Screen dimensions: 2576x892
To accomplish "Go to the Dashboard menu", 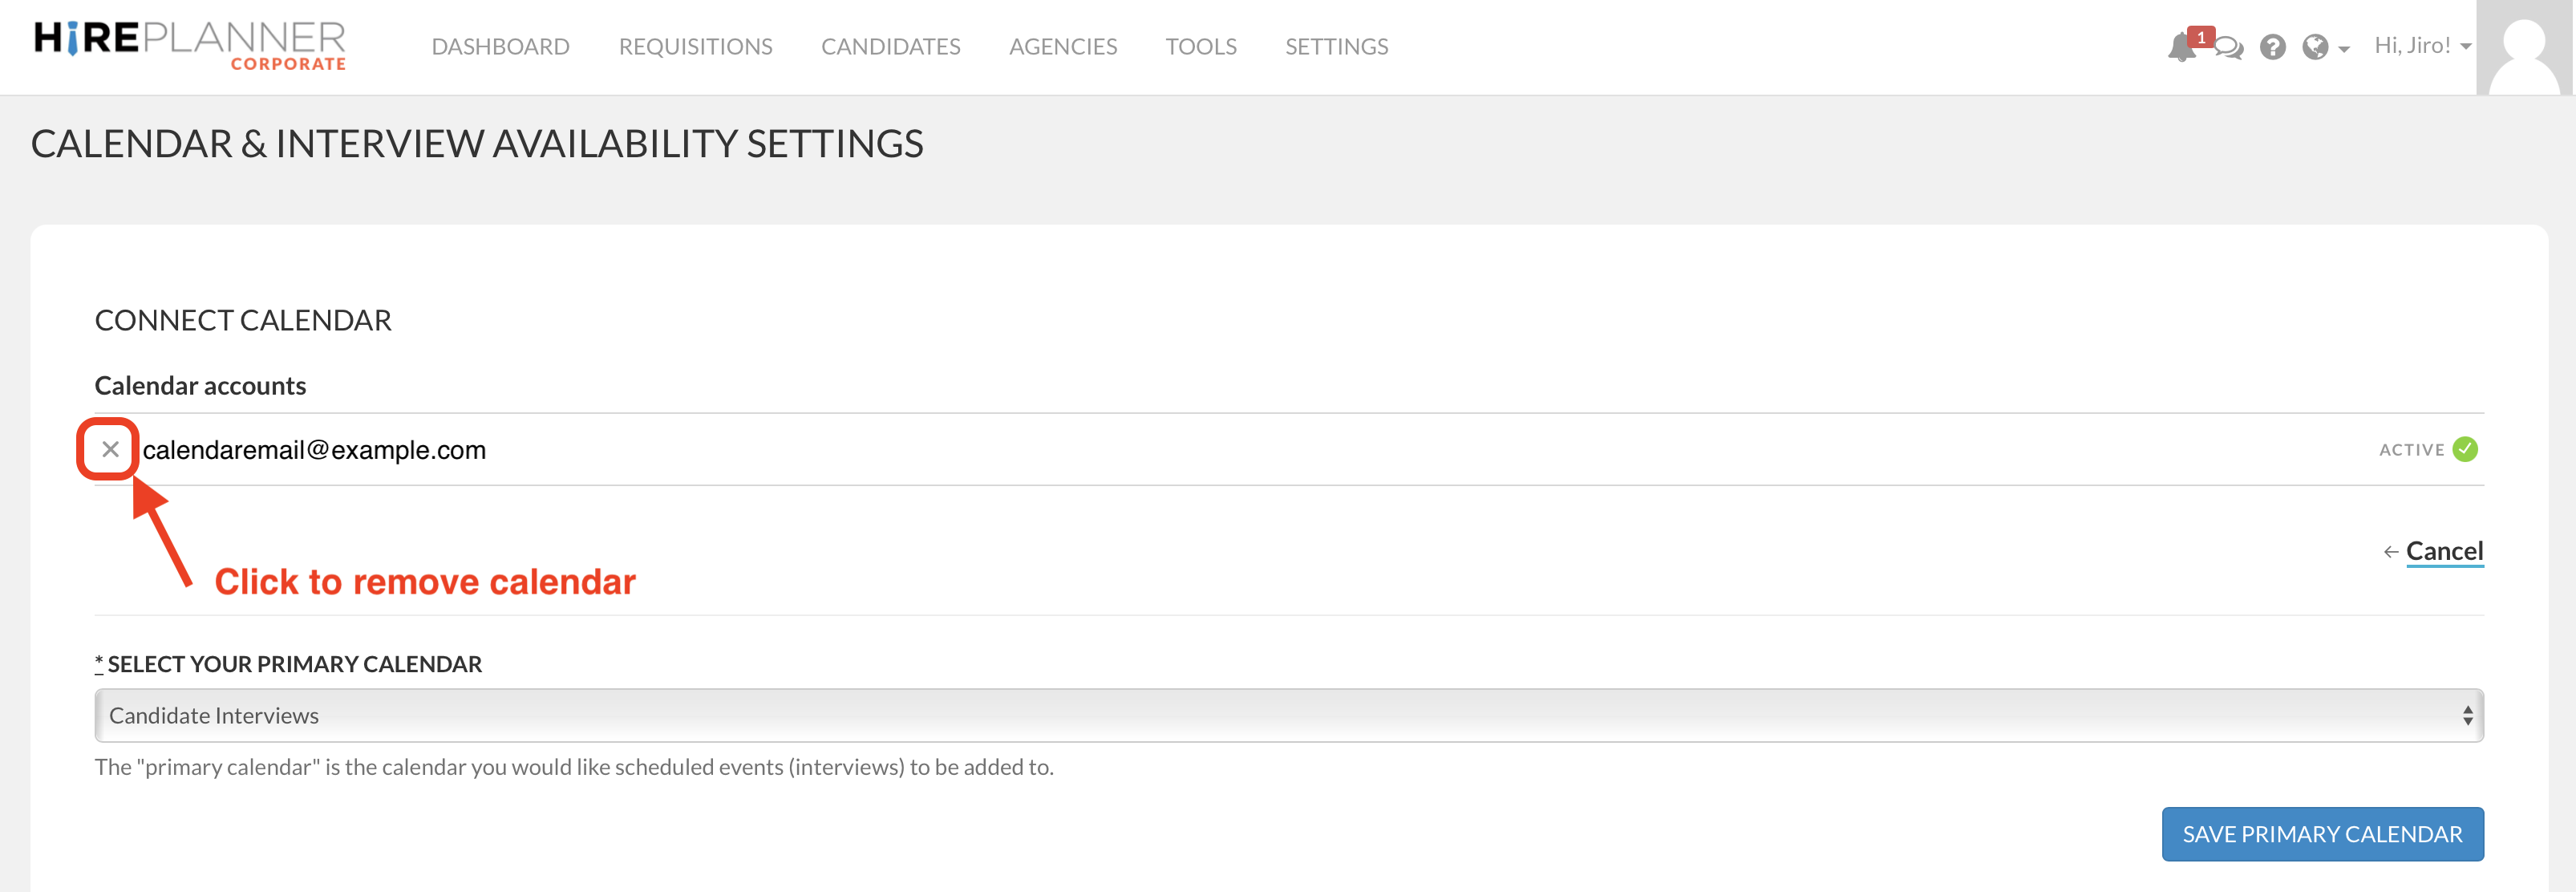I will pos(500,47).
